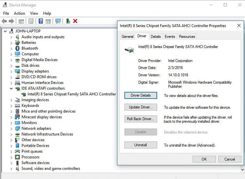Image resolution: width=245 pixels, height=179 pixels.
Task: Click the Other devices question icon
Action: tap(17, 140)
